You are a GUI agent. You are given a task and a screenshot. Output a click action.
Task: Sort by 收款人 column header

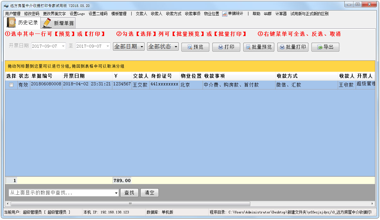[347, 76]
